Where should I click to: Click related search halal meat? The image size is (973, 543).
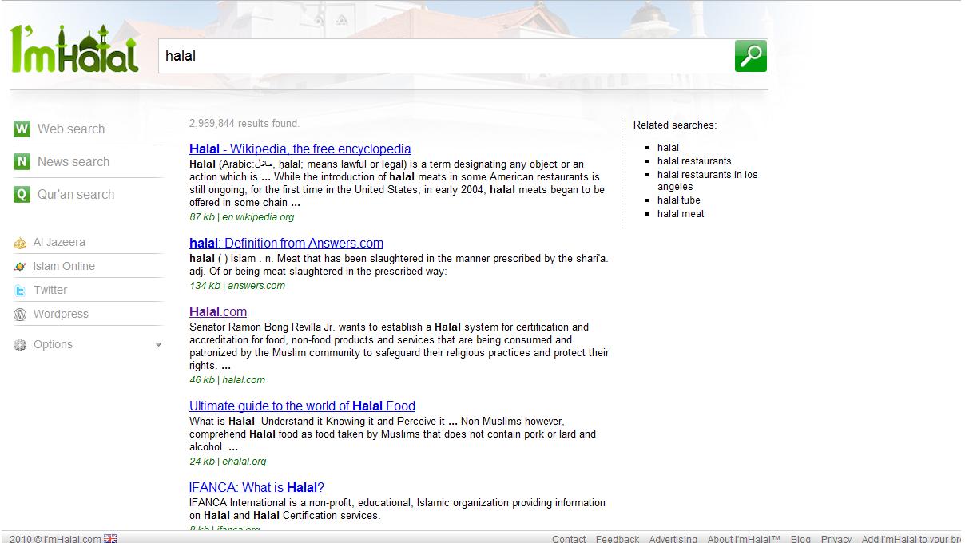[681, 213]
